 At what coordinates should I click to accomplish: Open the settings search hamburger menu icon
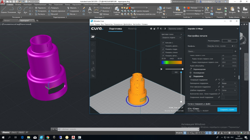[x=236, y=51]
